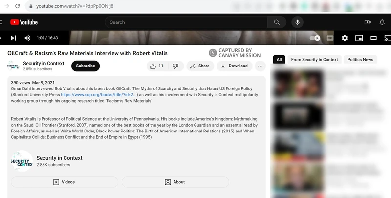This screenshot has width=391, height=198.
Task: Open the Create video icon
Action: (368, 22)
